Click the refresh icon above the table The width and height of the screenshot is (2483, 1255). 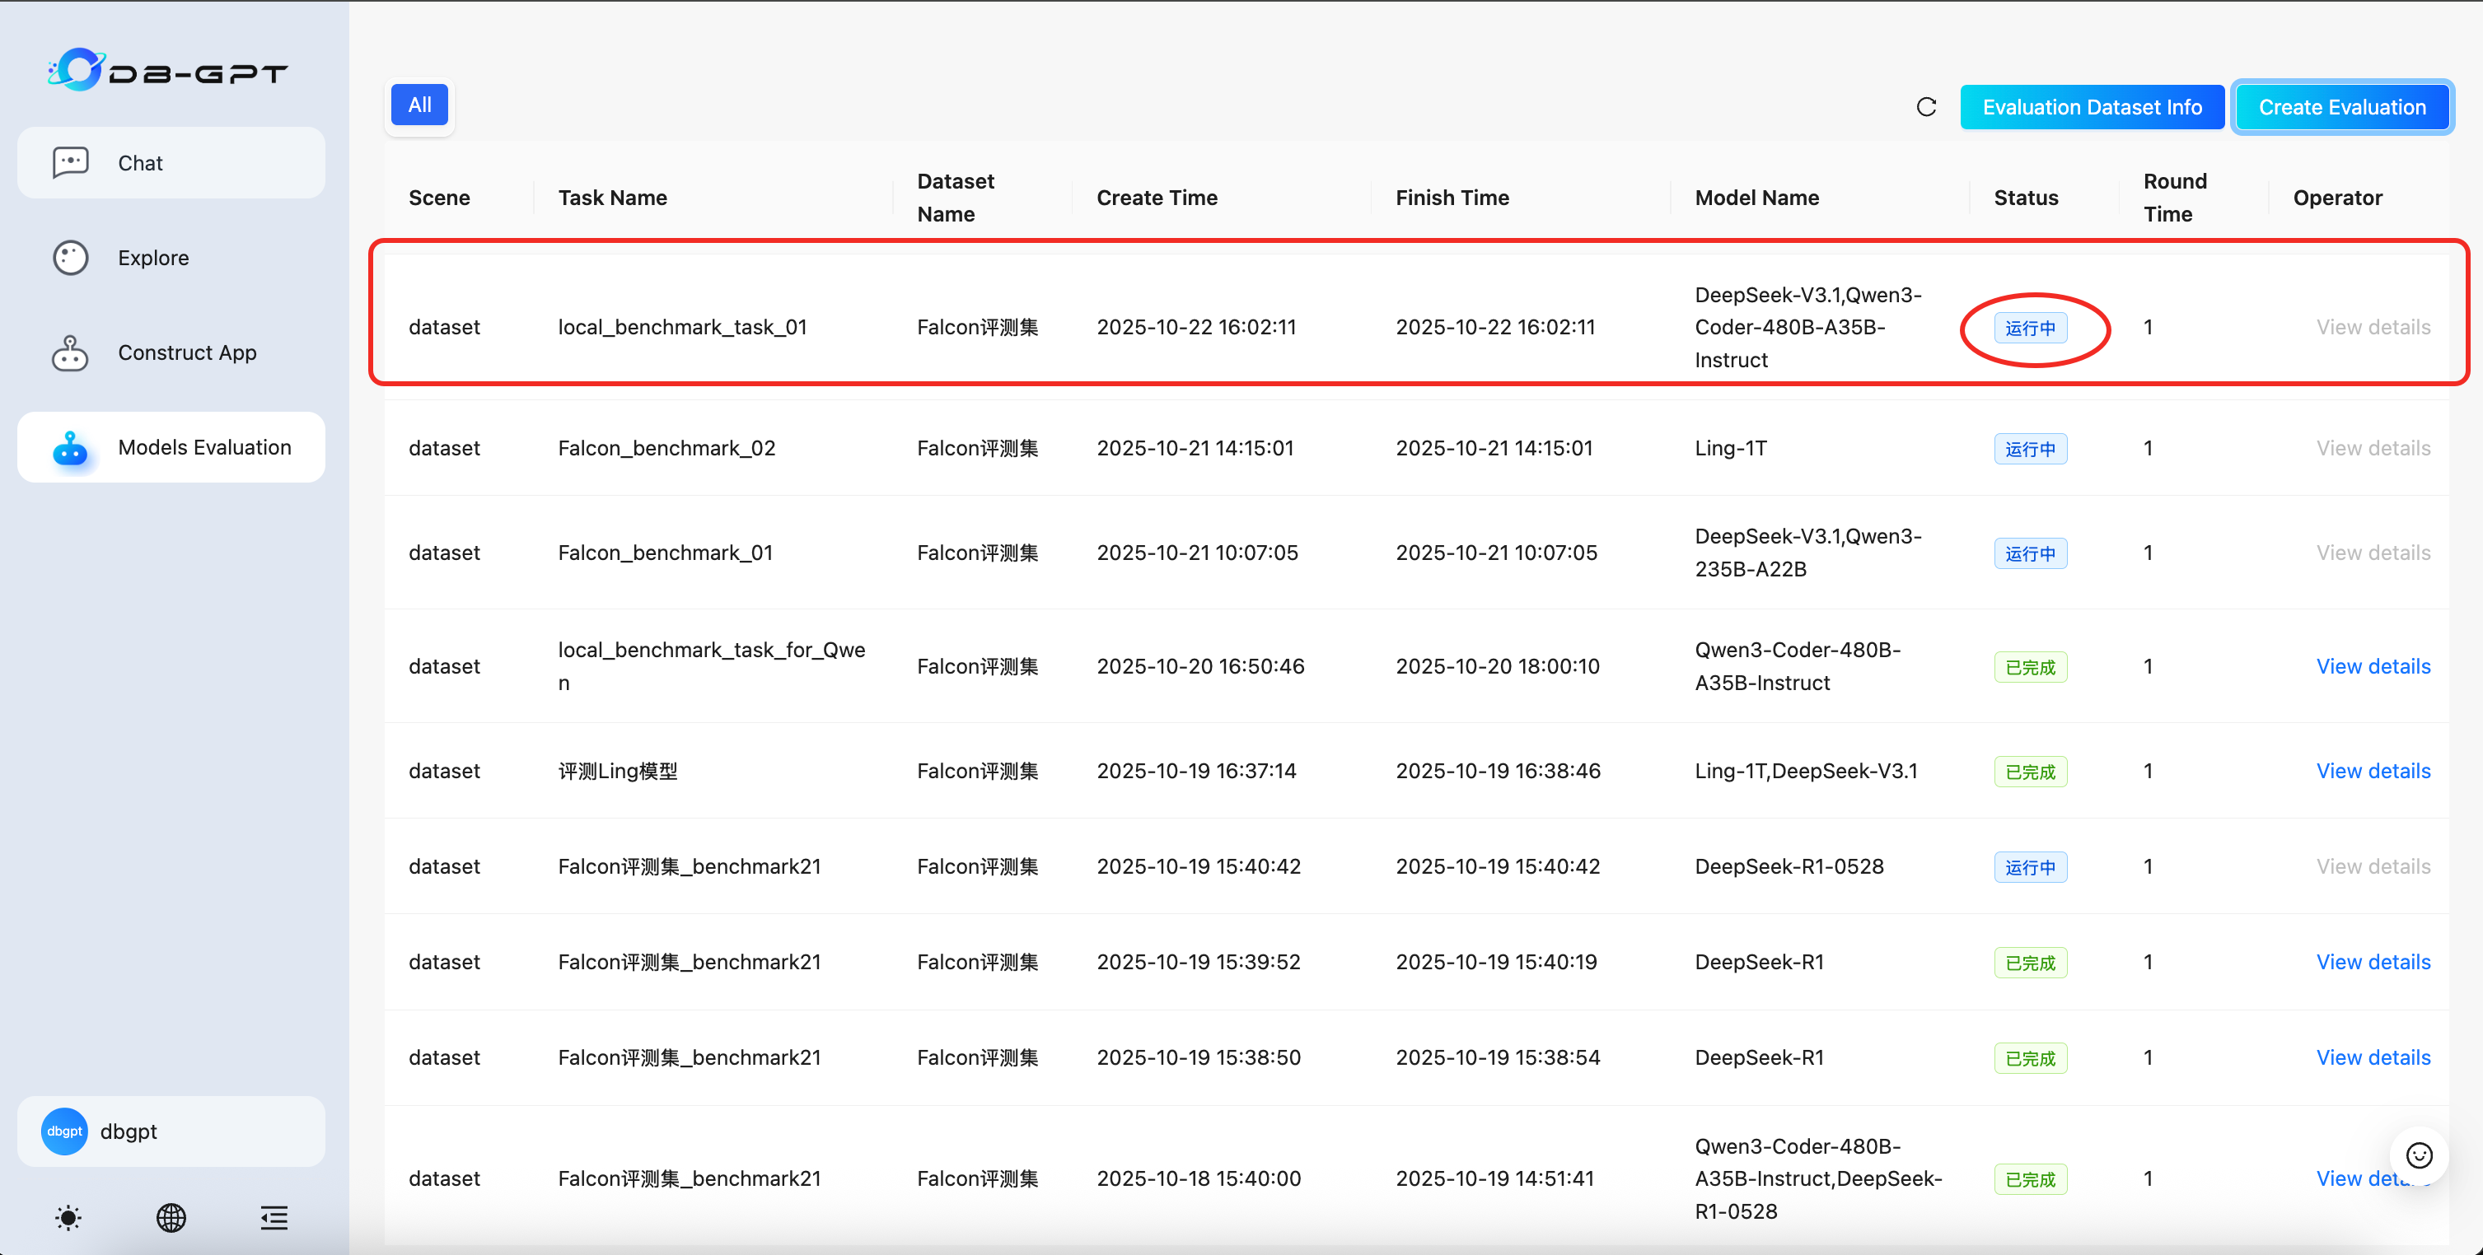pyautogui.click(x=1926, y=107)
